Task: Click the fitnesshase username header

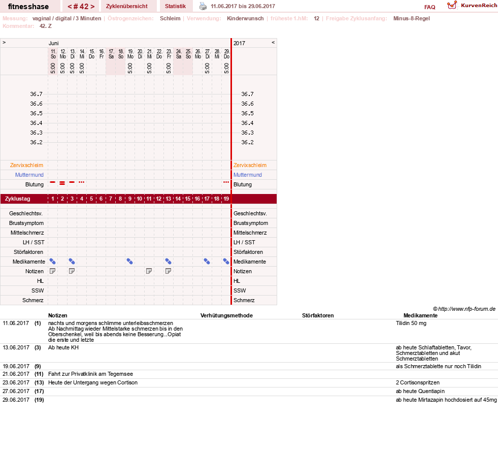Action: [x=28, y=7]
